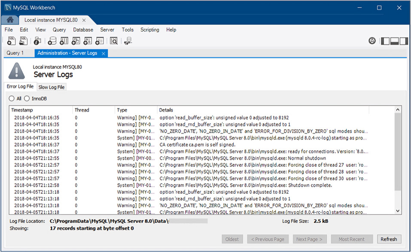Toggle the right sidebar panel visibility

403,41
